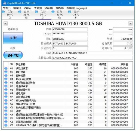Open the 功能(u) menu

point(27,8)
